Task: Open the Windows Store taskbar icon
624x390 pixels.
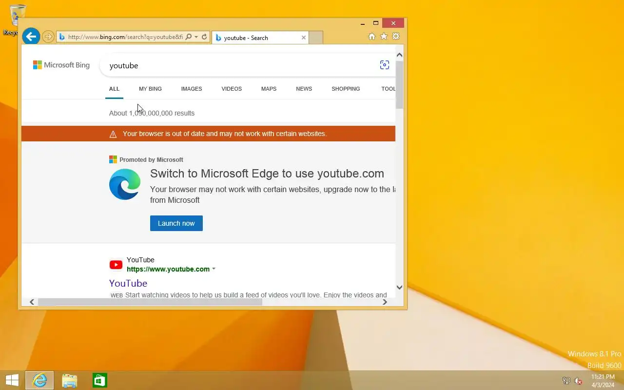Action: 99,380
